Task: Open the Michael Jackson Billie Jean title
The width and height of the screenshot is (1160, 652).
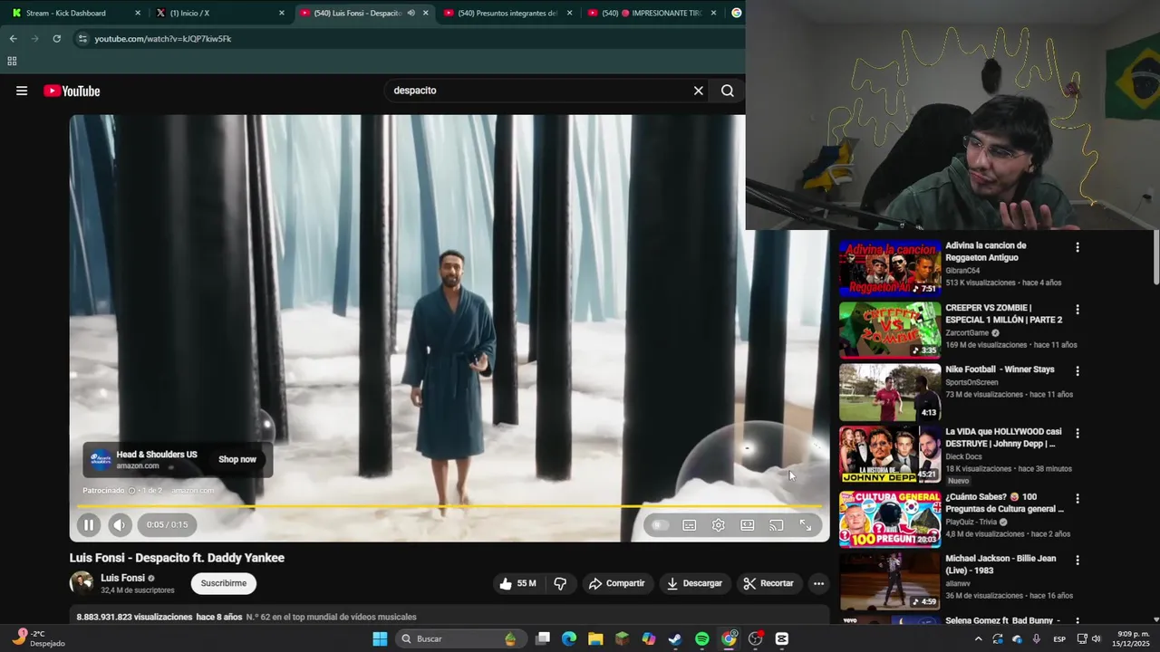Action: pyautogui.click(x=1000, y=564)
